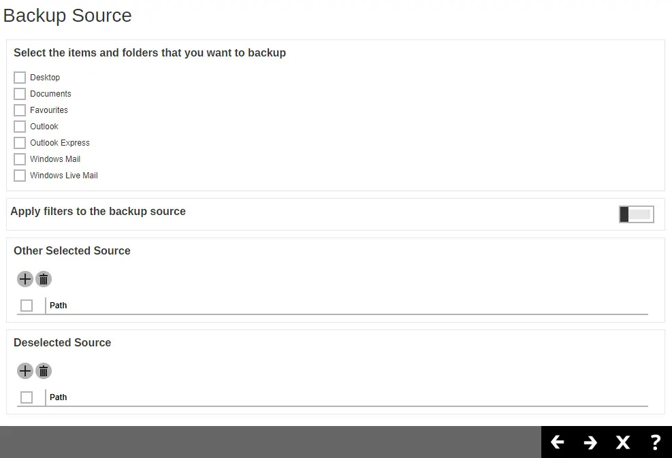Toggle Apply filters to the backup source switch
672x458 pixels.
(636, 214)
